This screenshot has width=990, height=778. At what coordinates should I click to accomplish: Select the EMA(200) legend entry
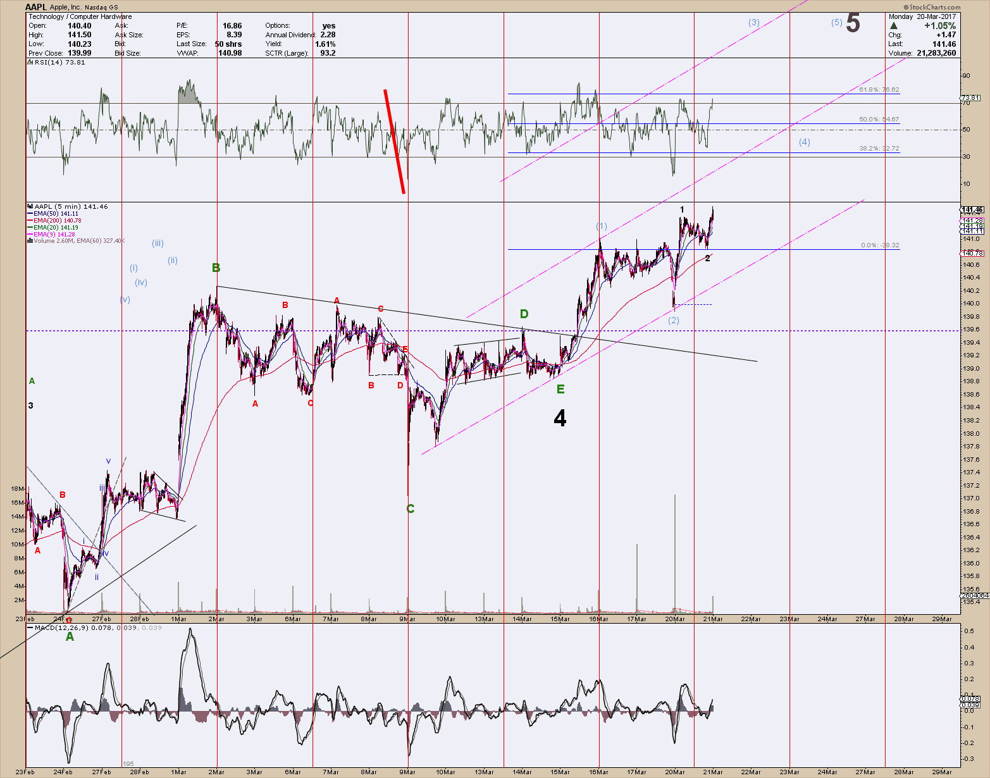[x=57, y=221]
